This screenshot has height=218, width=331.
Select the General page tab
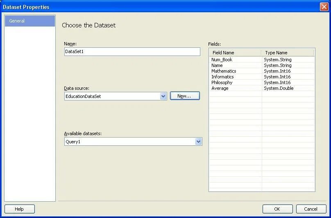(29, 21)
